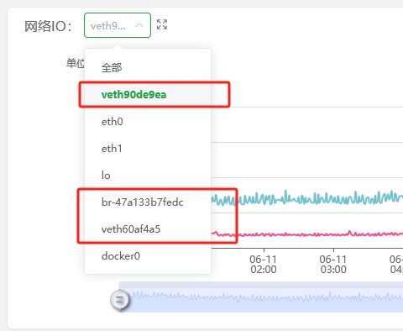403x331 pixels.
Task: Select veth60af4a5 from the list
Action: [148, 229]
